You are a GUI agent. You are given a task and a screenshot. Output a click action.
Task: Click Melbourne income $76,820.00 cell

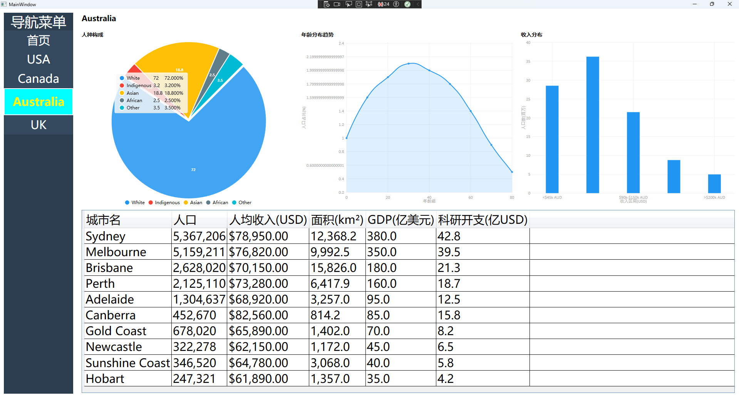tap(268, 252)
